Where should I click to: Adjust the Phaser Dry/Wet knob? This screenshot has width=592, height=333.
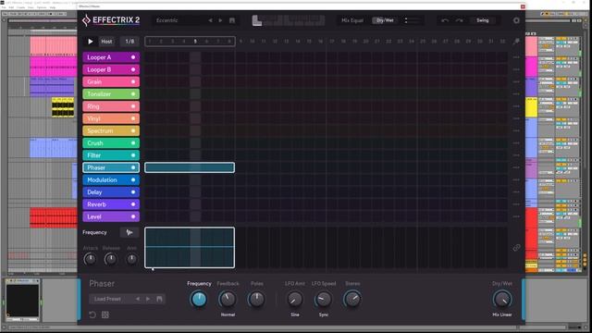coord(502,300)
